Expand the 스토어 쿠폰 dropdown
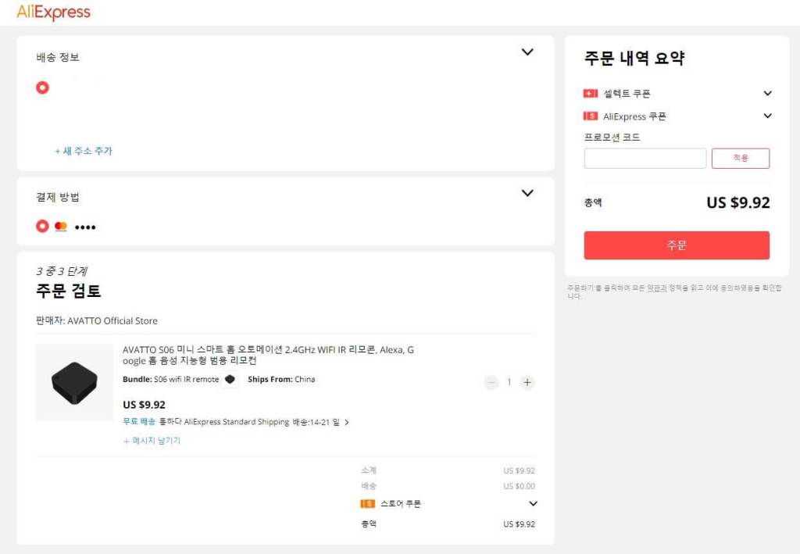This screenshot has height=554, width=800. point(533,503)
